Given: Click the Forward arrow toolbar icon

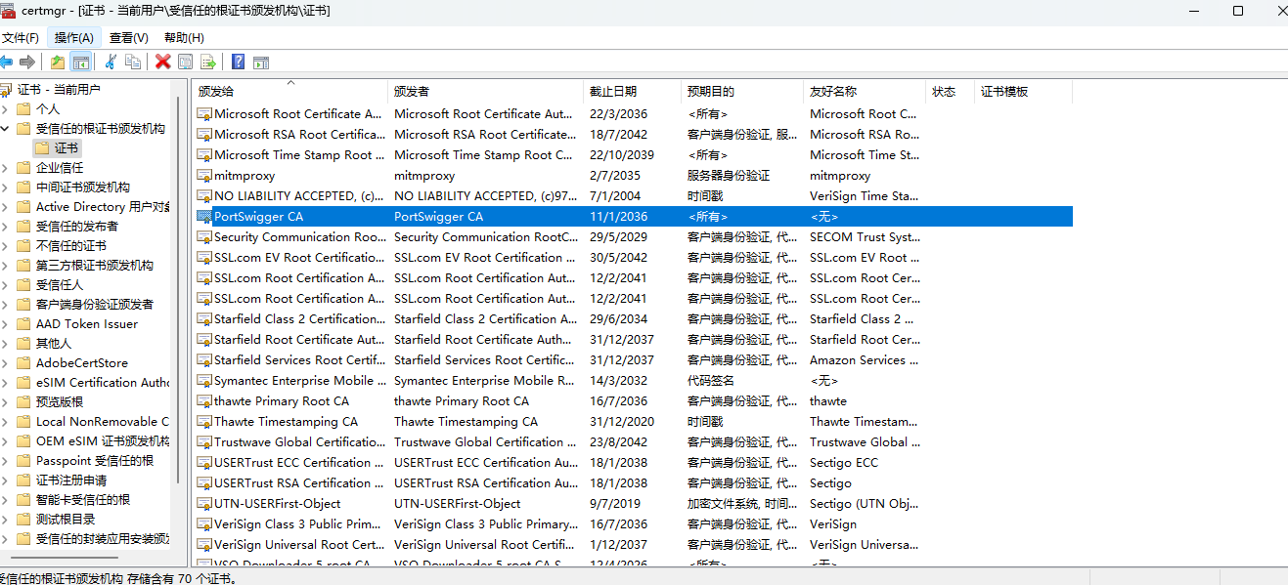Looking at the screenshot, I should [x=27, y=63].
